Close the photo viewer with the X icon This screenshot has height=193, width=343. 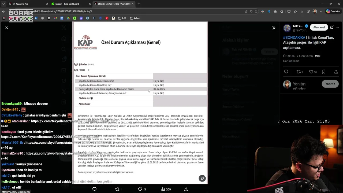(6, 28)
